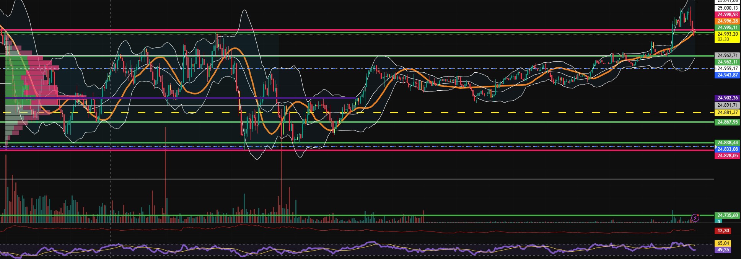
Task: Select the yellow dashed horizontal line
Action: (x=459, y=112)
